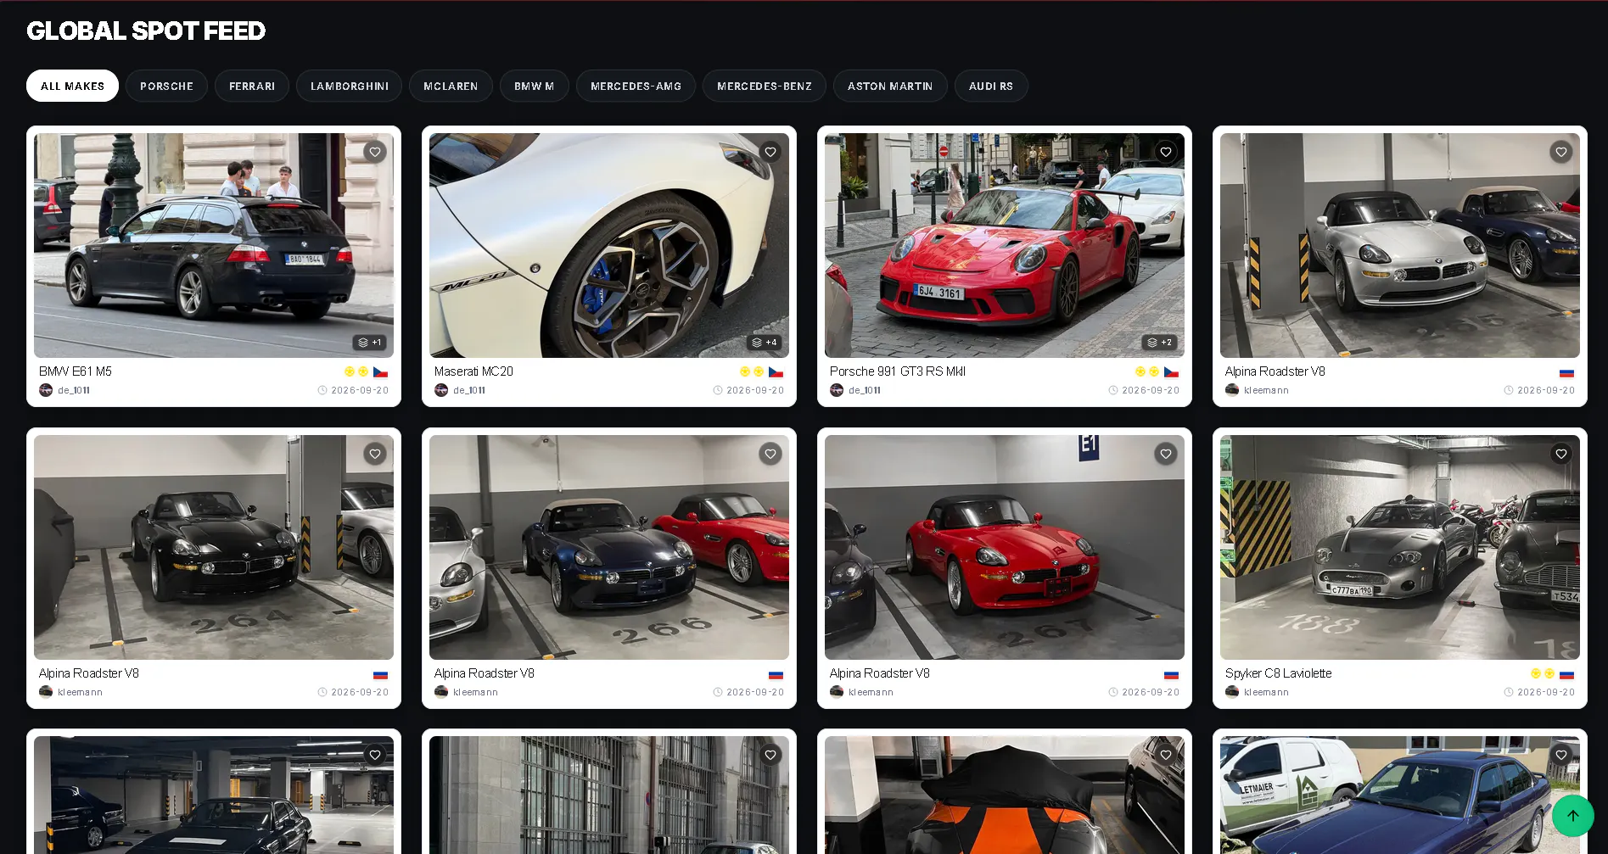Screen dimensions: 1608x854
Task: Filter feed by Audi RS
Action: point(991,86)
